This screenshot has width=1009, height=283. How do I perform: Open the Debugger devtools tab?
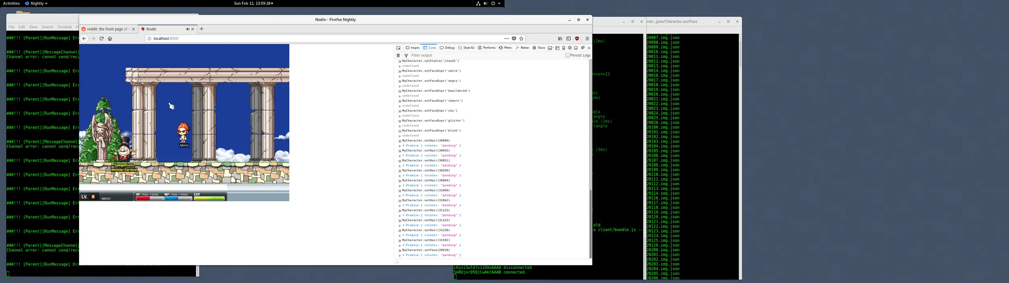[447, 48]
